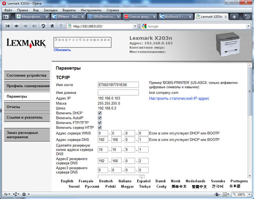Close the 300z@mail.ru tab
Image resolution: width=254 pixels, height=199 pixels.
pyautogui.click(x=119, y=17)
